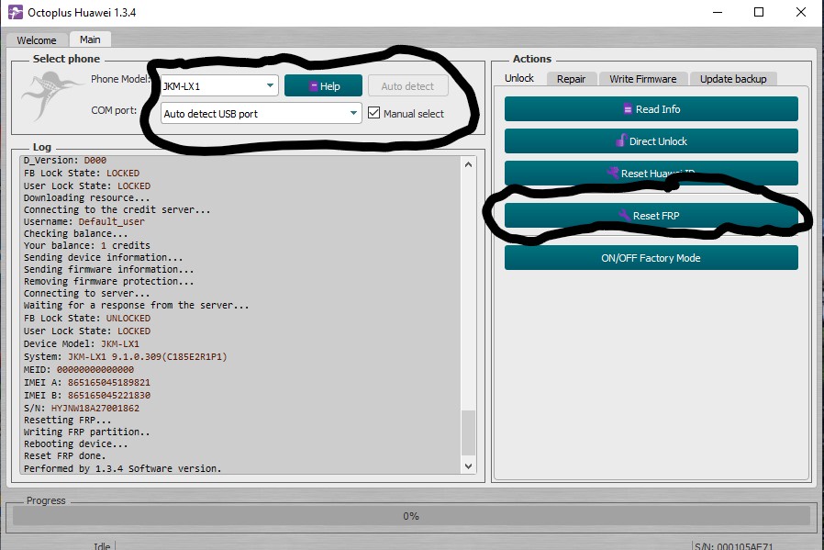Select the Main tab
The height and width of the screenshot is (550, 824).
click(90, 39)
